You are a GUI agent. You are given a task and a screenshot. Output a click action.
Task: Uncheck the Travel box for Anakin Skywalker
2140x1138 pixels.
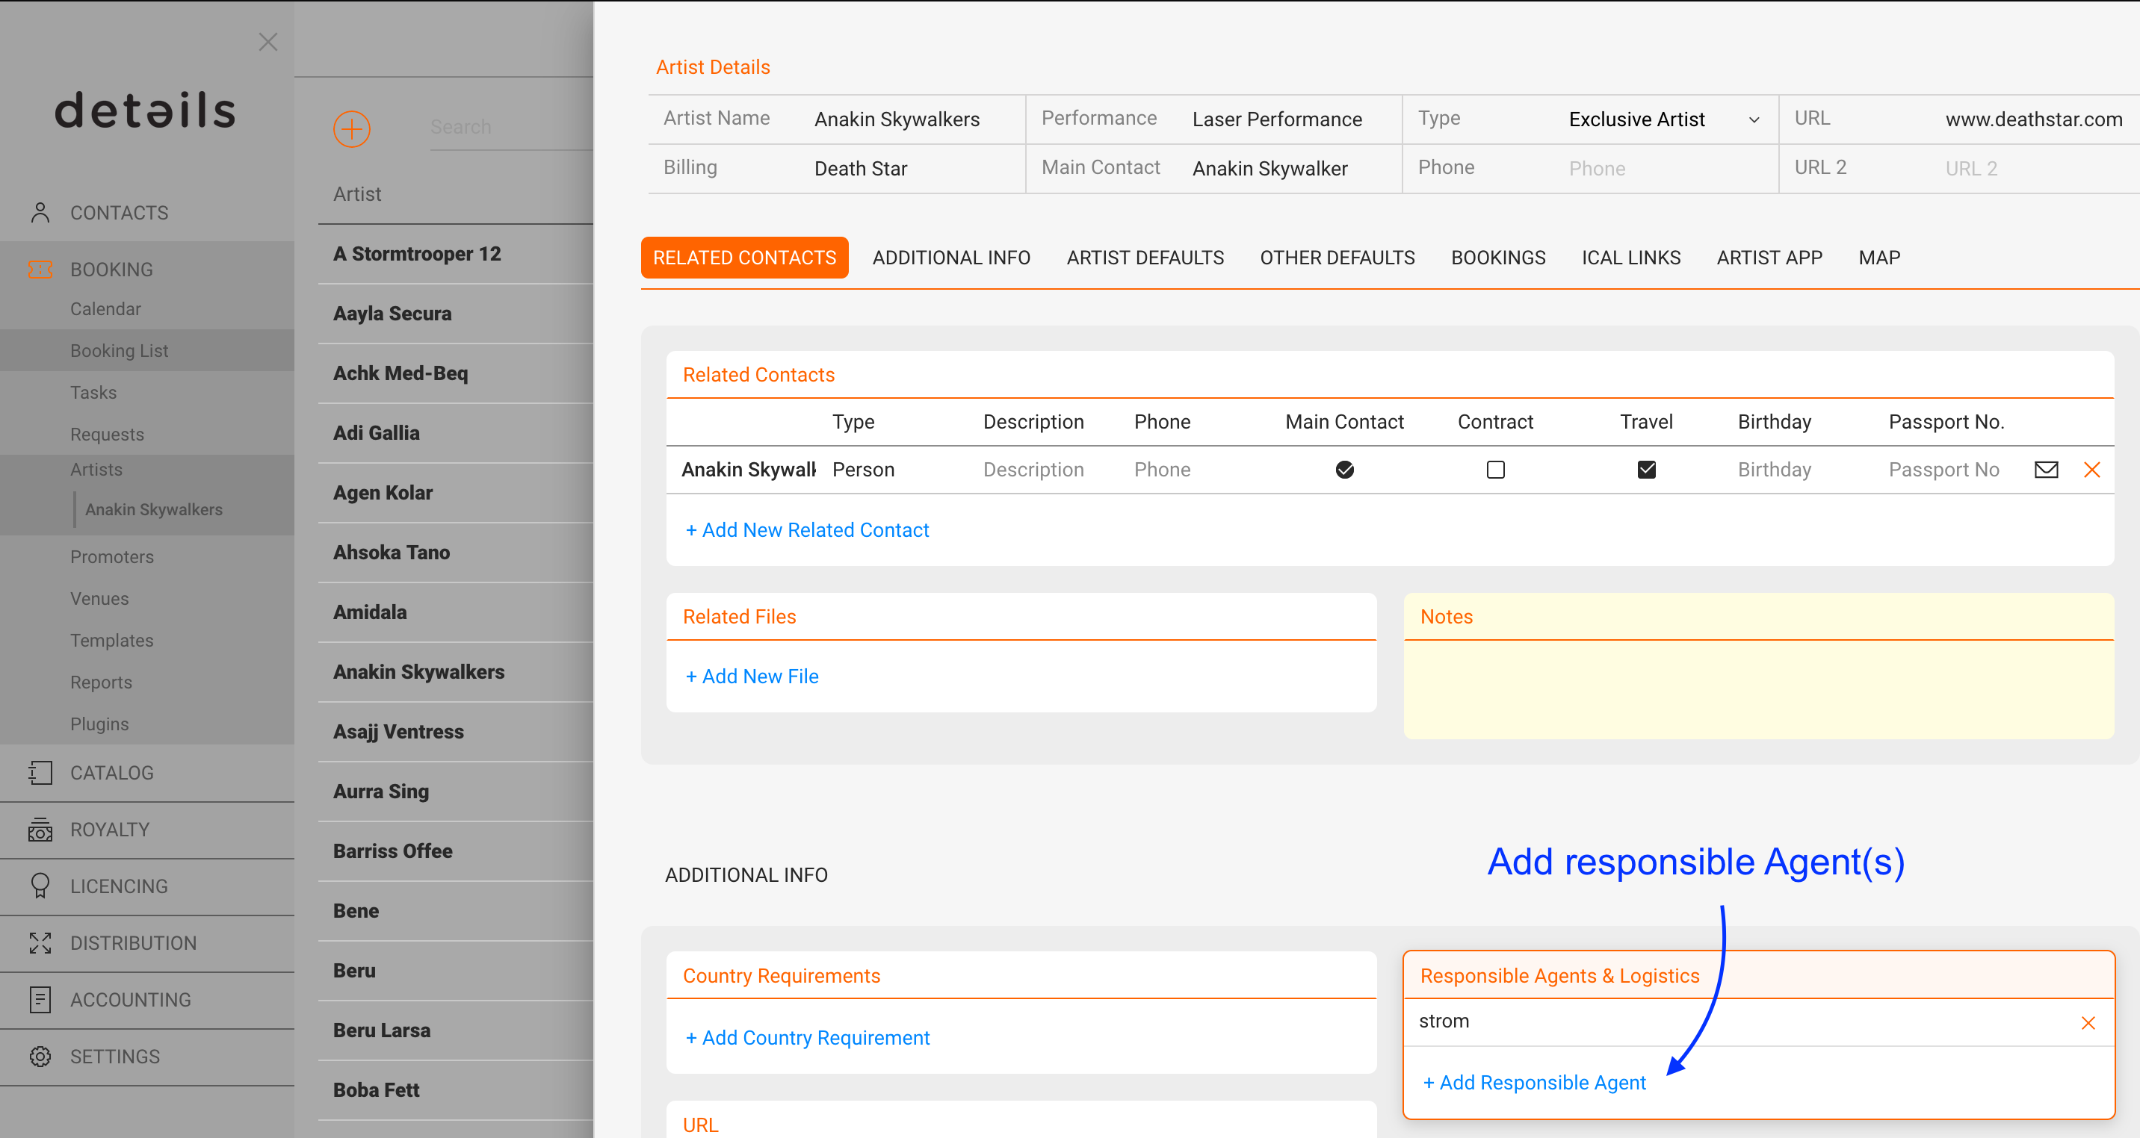point(1645,470)
